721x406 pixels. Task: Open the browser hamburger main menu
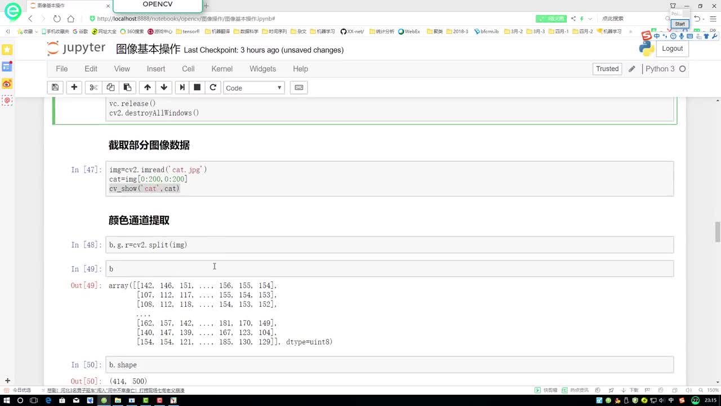714,19
